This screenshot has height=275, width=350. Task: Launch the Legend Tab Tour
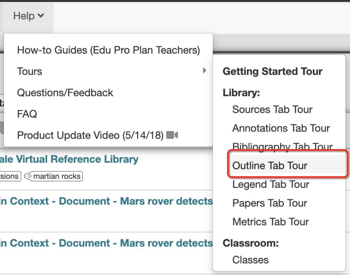point(271,185)
